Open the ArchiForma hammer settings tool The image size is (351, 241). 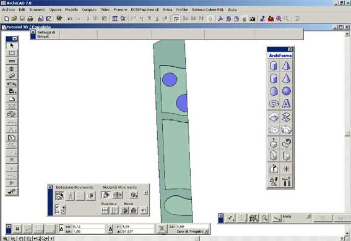tap(286, 181)
